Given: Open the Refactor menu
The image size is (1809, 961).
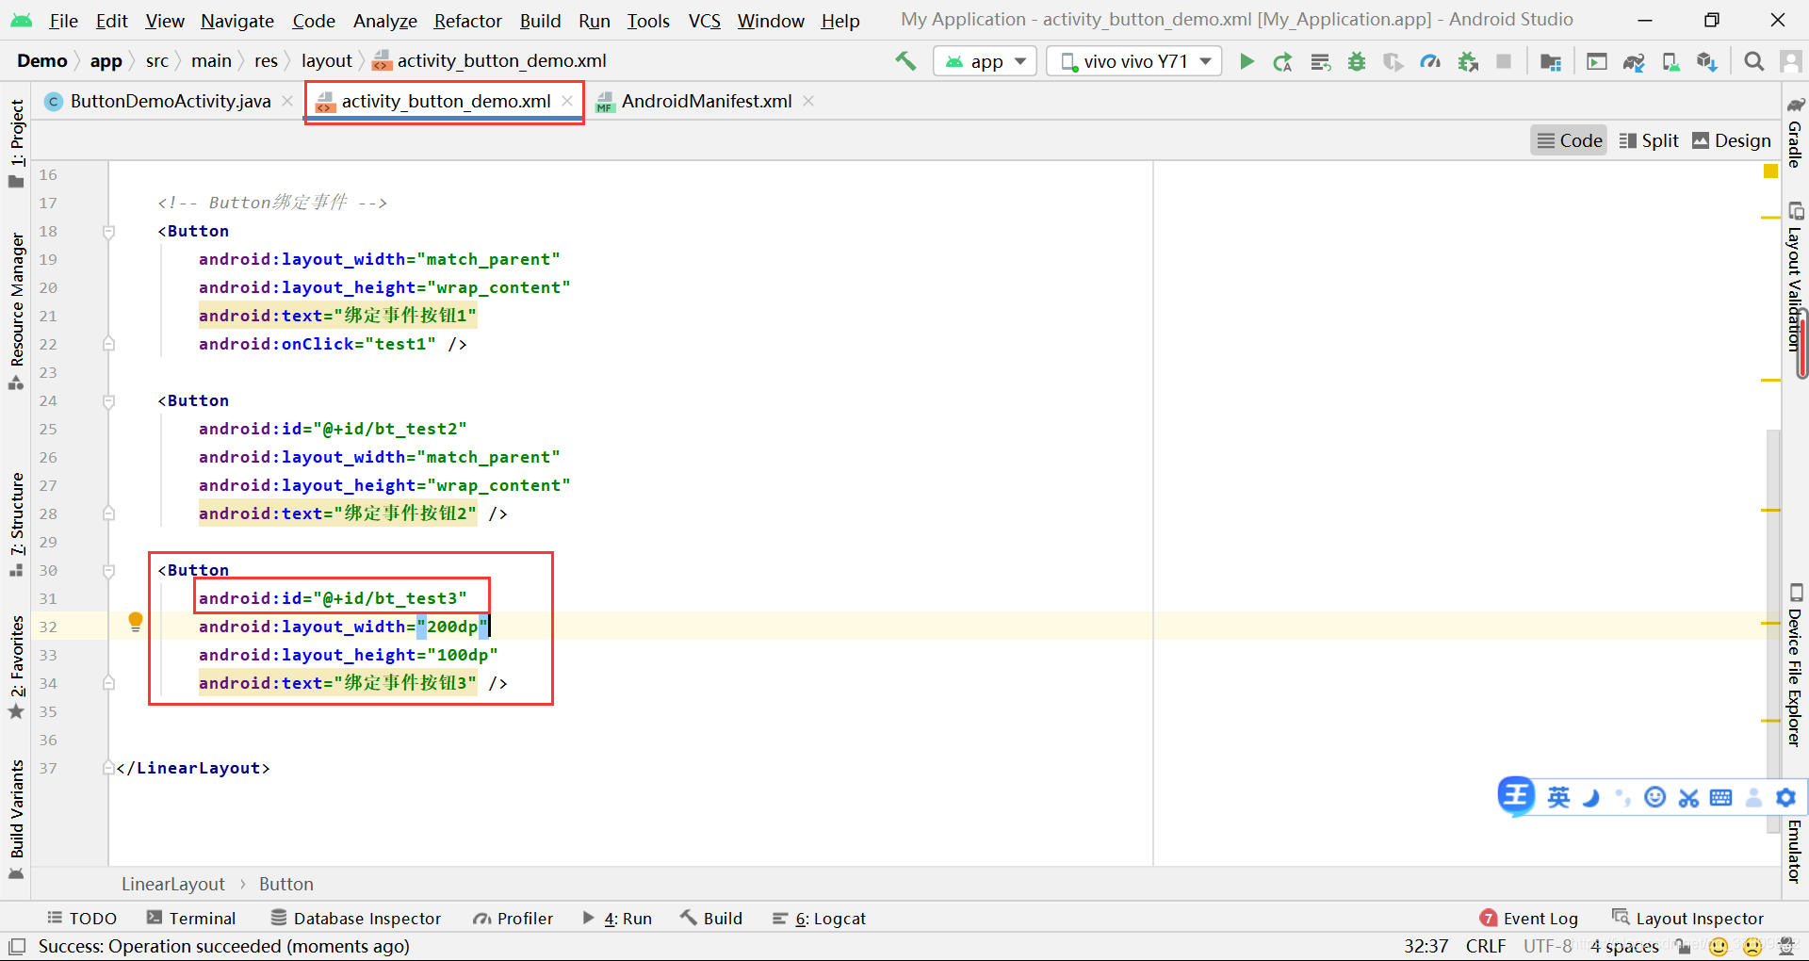Looking at the screenshot, I should [x=467, y=21].
